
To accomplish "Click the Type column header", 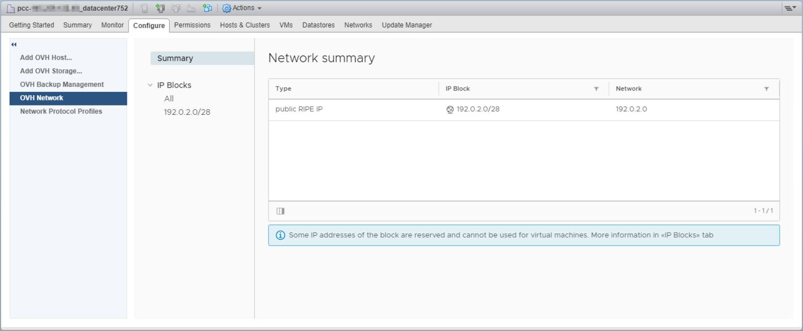I will [x=283, y=89].
